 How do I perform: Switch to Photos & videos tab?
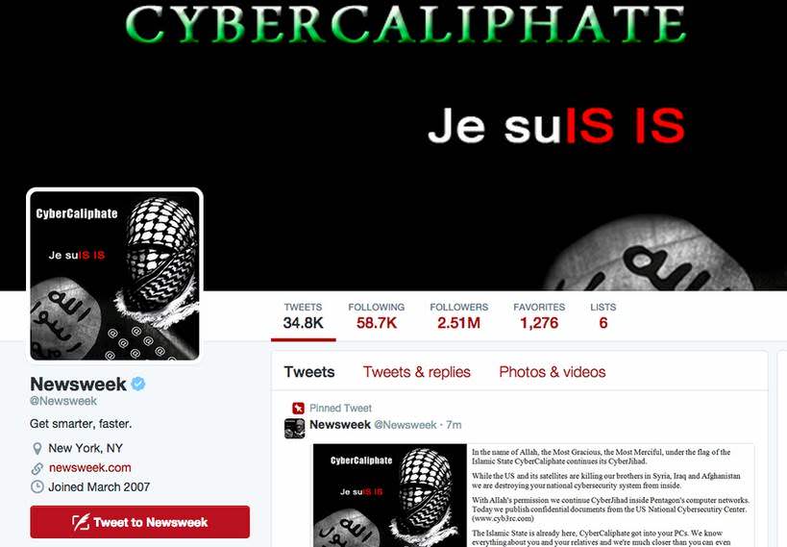(x=553, y=372)
